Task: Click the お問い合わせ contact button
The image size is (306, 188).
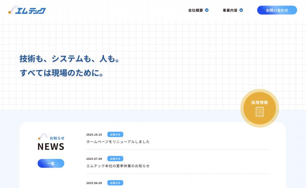Action: [x=277, y=10]
